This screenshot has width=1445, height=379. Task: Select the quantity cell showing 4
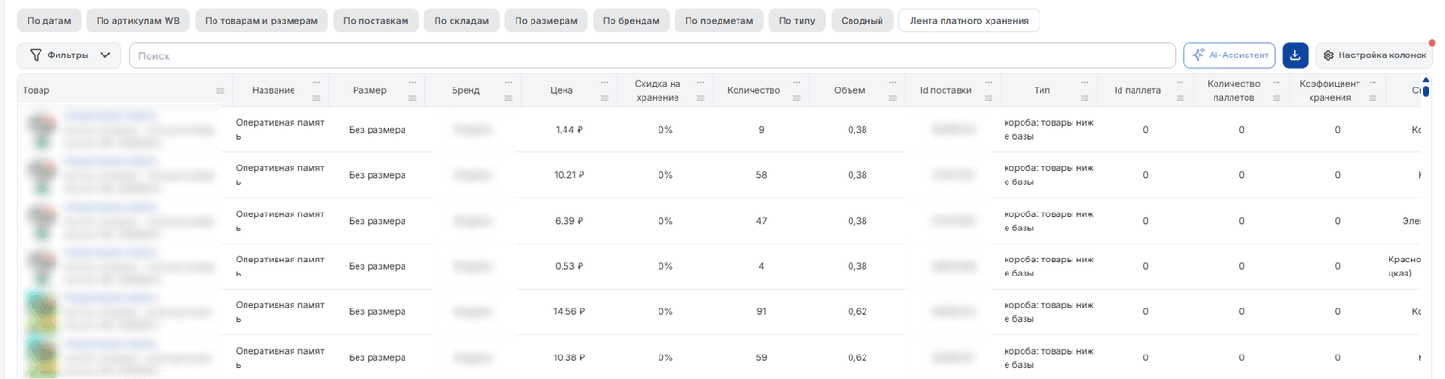click(x=761, y=266)
